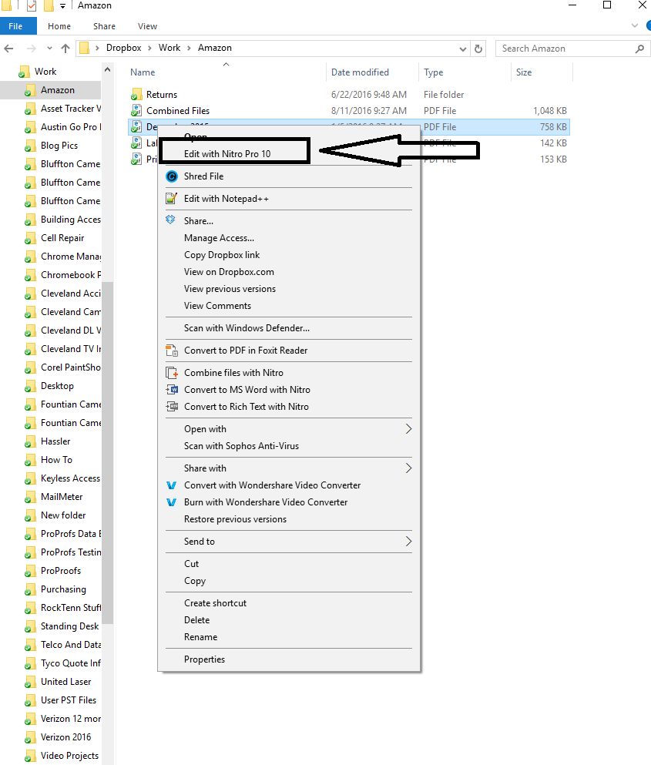
Task: Expand the ribbon with the chevron
Action: tap(635, 26)
